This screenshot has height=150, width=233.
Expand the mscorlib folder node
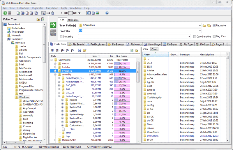pyautogui.click(x=62, y=100)
